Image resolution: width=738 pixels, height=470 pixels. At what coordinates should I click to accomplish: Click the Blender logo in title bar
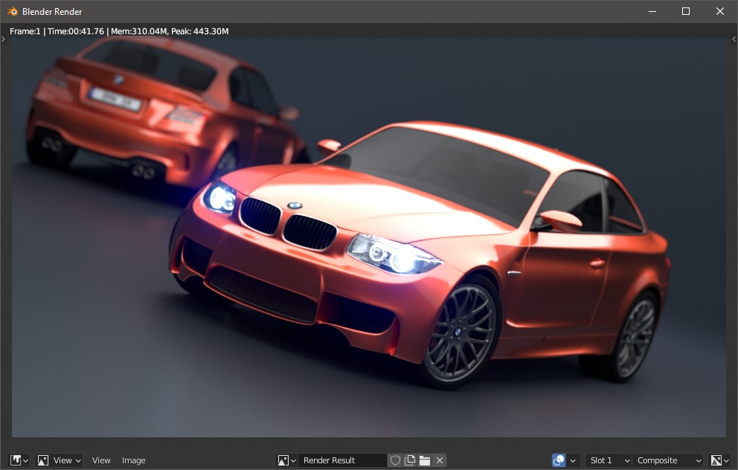pyautogui.click(x=13, y=11)
